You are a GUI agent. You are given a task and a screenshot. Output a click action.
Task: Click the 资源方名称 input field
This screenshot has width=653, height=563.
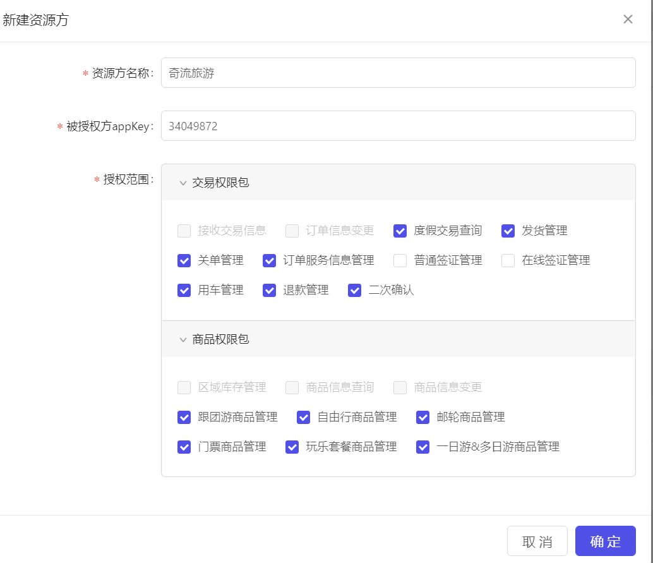398,73
